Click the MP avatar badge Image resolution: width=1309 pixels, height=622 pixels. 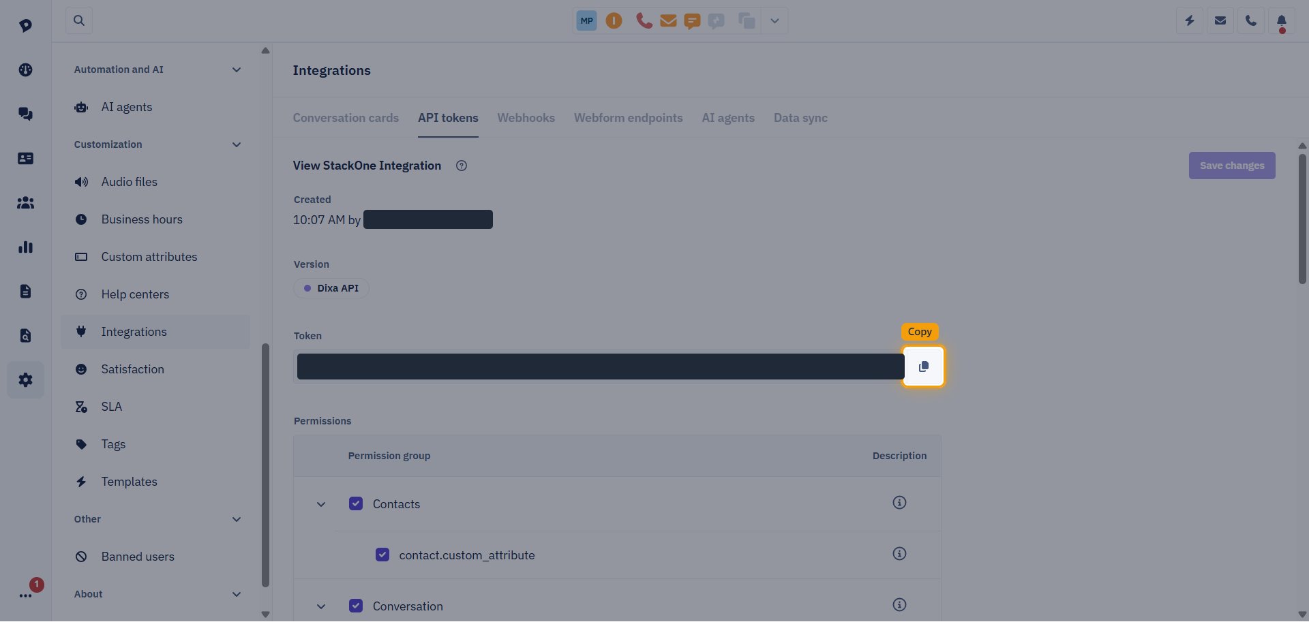[586, 20]
